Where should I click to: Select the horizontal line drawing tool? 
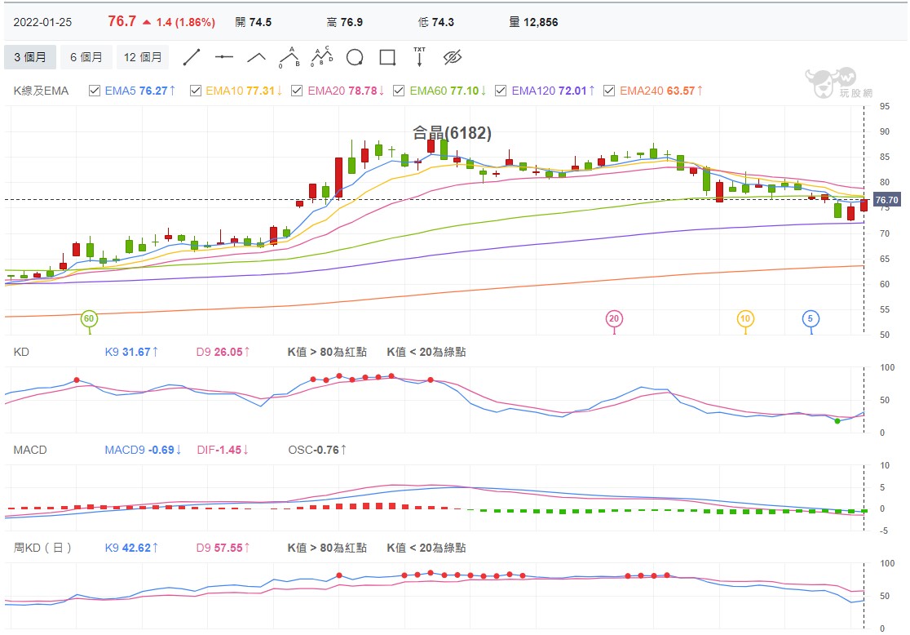point(224,57)
